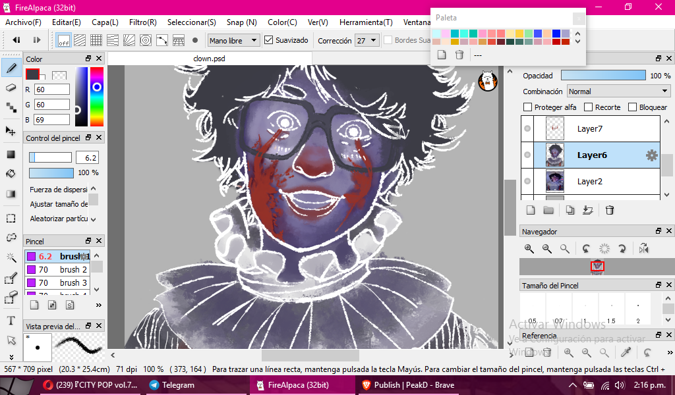Viewport: 675px width, 395px height.
Task: Expand more options in the Referencia panel
Action: click(670, 352)
